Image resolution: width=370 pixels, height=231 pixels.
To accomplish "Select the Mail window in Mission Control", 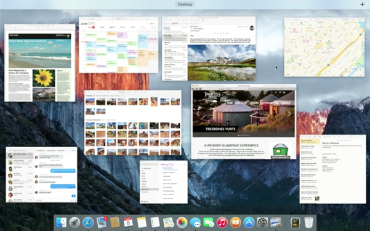I will [209, 49].
